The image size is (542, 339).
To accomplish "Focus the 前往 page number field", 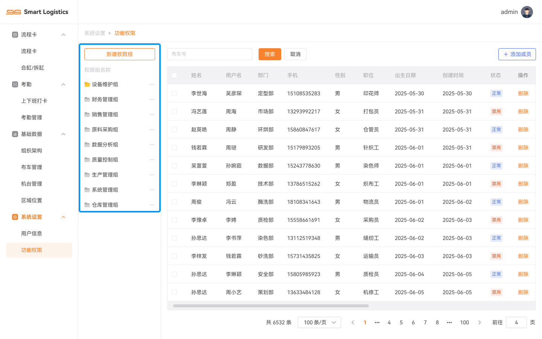I will click(x=516, y=322).
